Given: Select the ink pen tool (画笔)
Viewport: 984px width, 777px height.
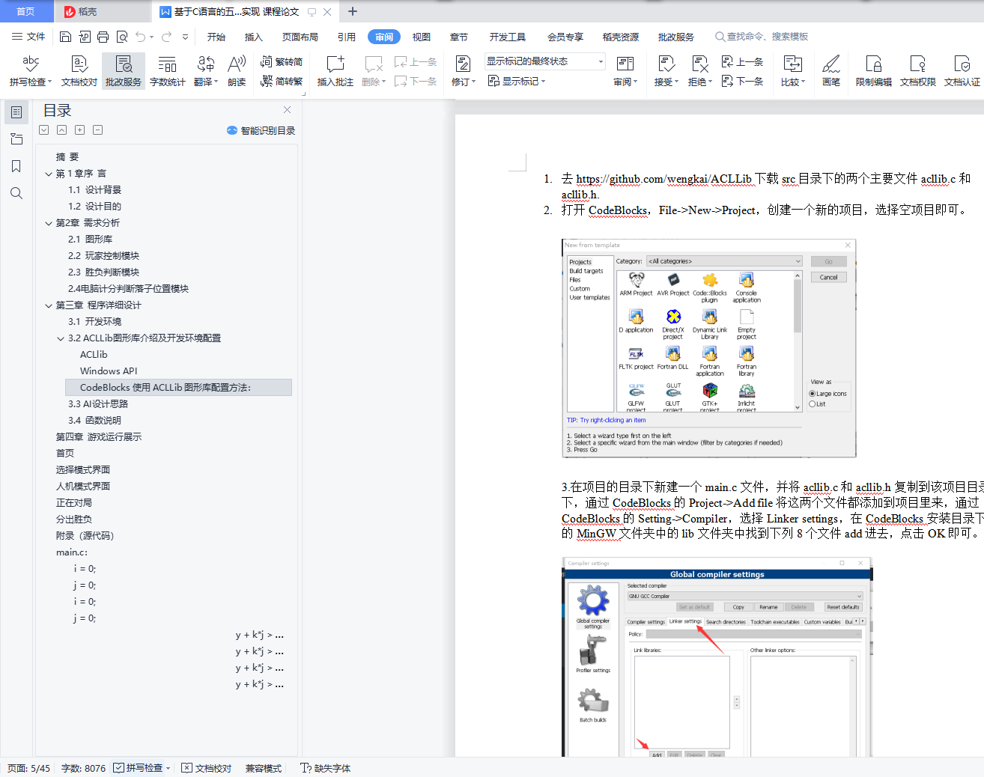Looking at the screenshot, I should pyautogui.click(x=831, y=71).
